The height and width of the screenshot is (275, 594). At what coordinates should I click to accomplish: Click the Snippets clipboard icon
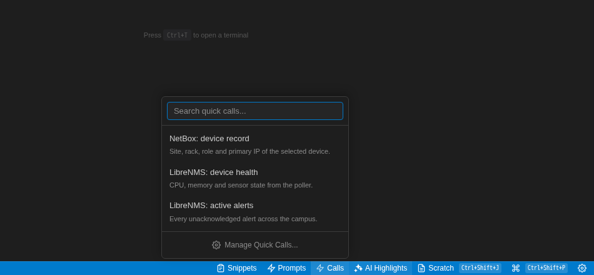[221, 268]
